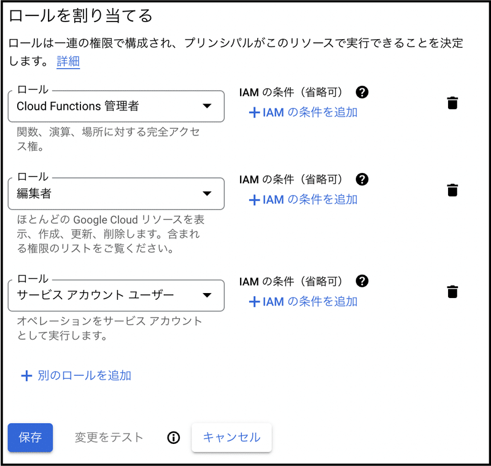Delete the Cloud Functions 管理者 role row
This screenshot has width=491, height=466.
(x=452, y=103)
